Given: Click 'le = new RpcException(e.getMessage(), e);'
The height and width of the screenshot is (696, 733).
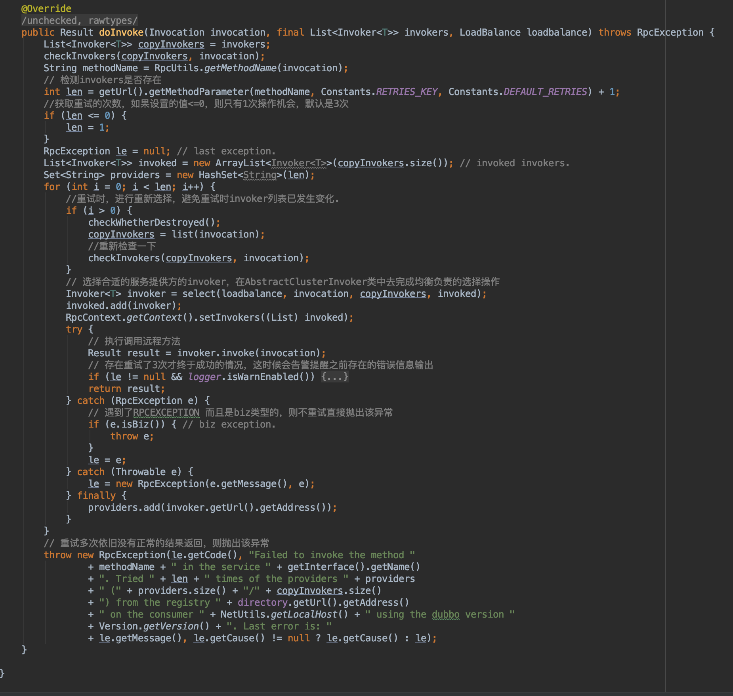Looking at the screenshot, I should pos(201,483).
